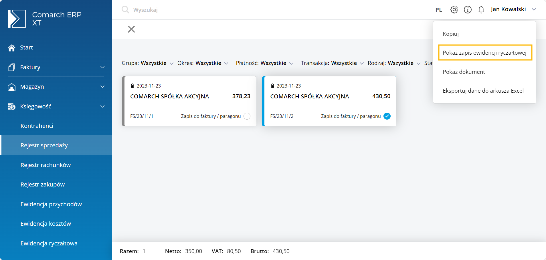
Task: Open the Okres filter dropdown
Action: point(203,63)
